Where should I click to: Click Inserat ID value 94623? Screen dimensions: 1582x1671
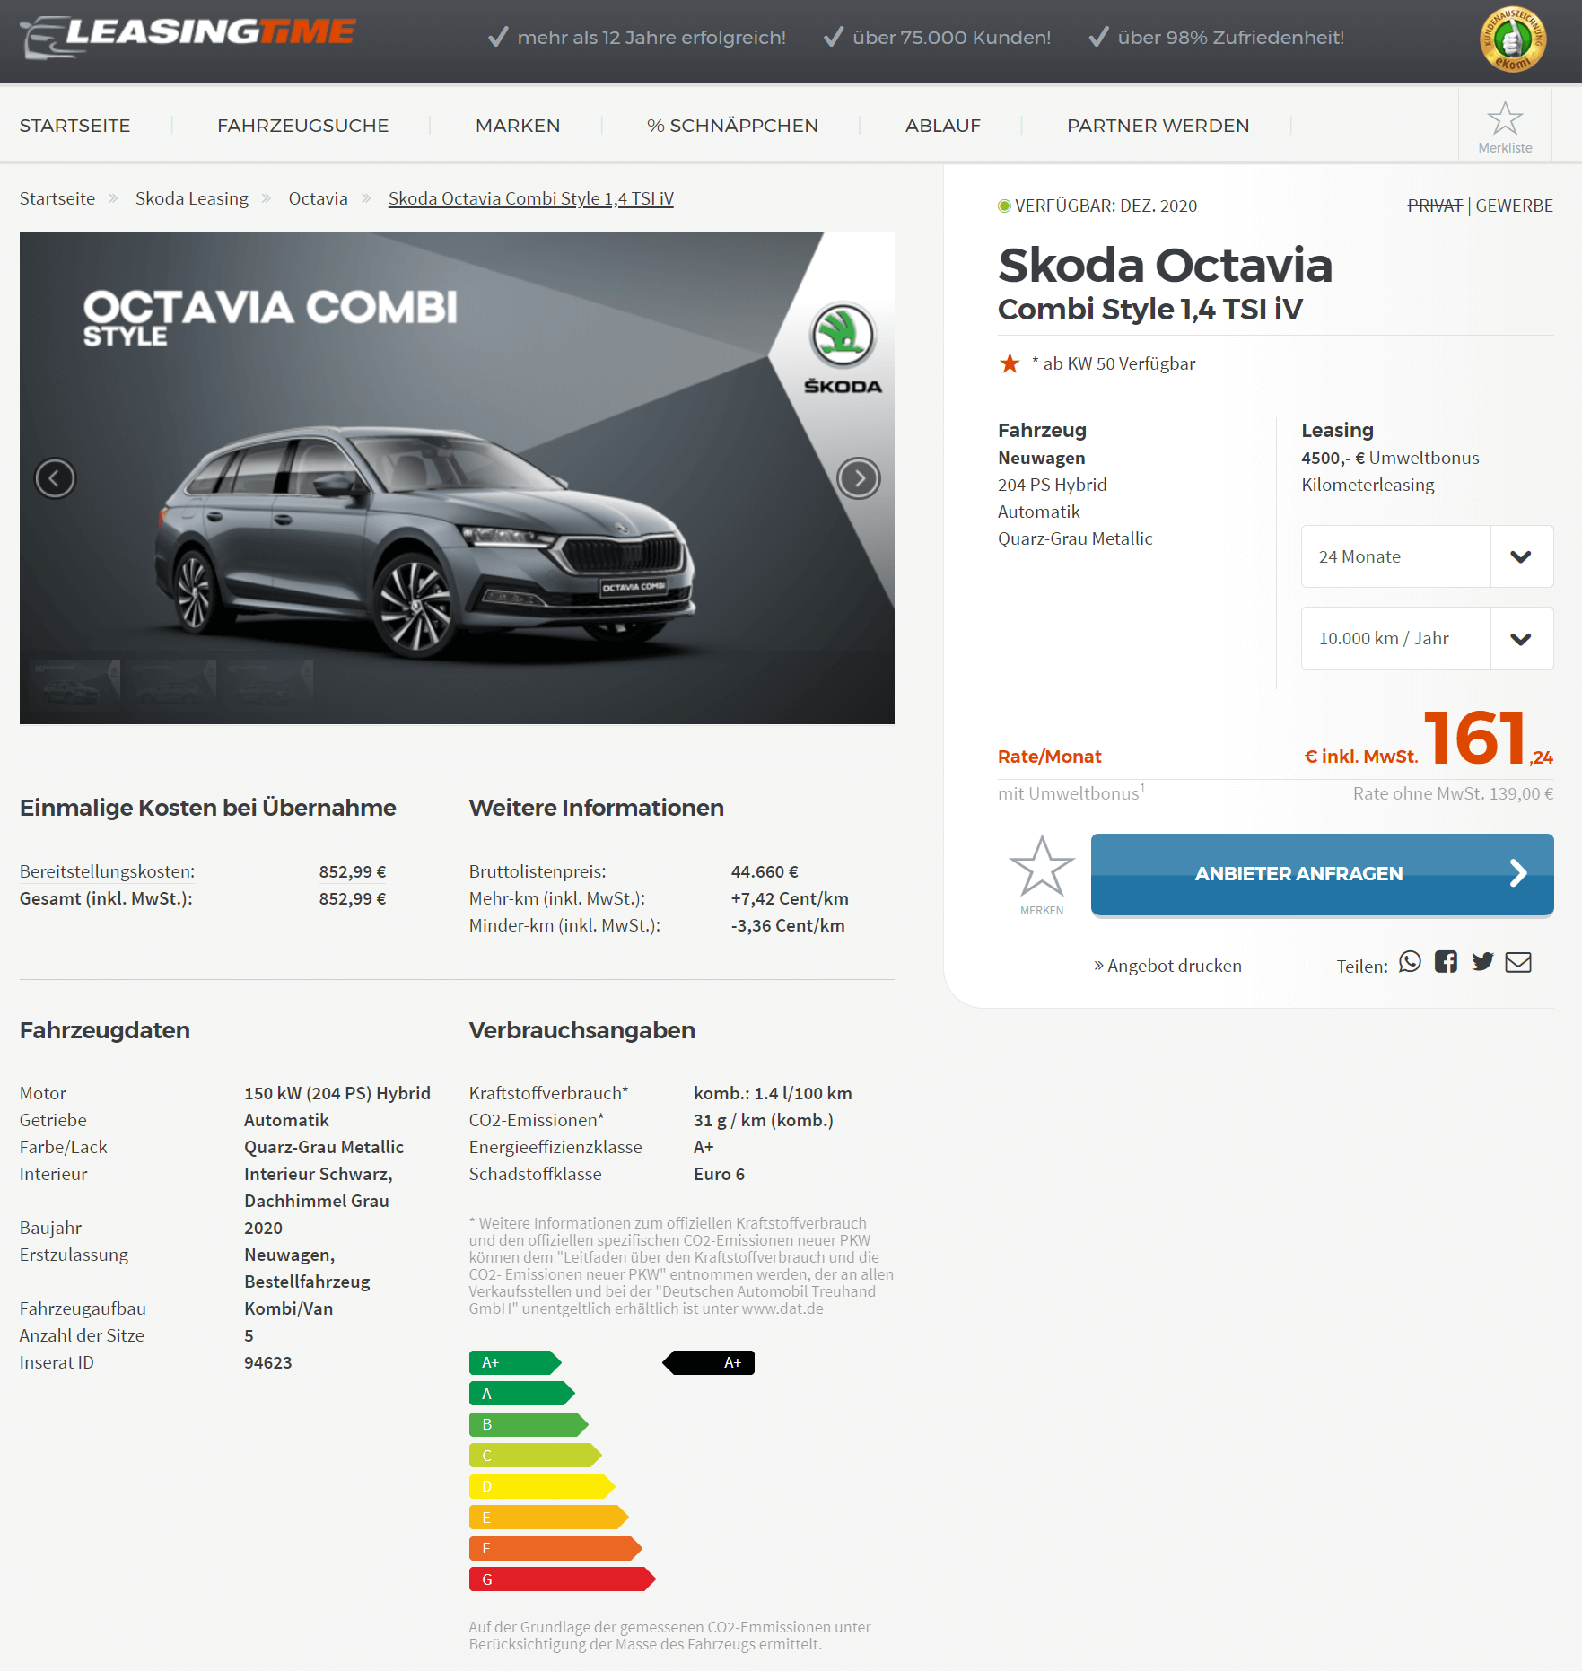pos(267,1362)
